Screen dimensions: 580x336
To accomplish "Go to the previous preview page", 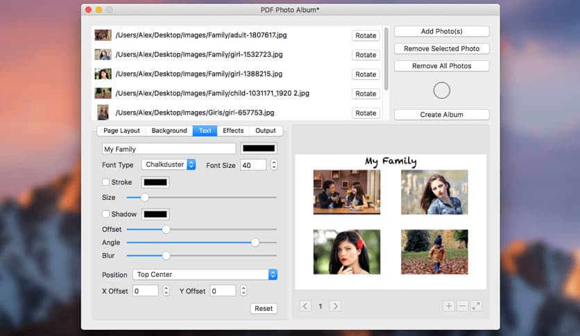I will [x=305, y=306].
